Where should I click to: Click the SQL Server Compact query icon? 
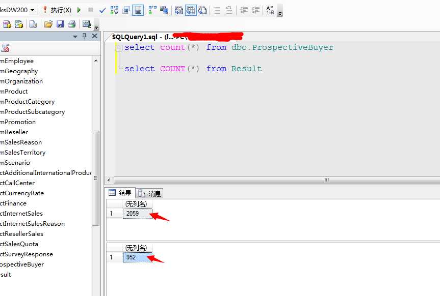pyautogui.click(x=33, y=24)
